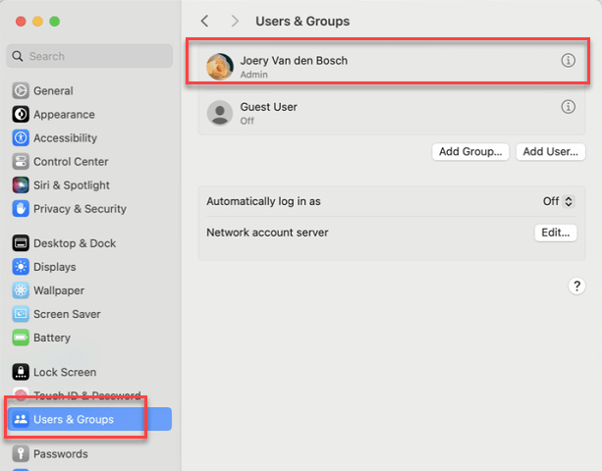The image size is (602, 471).
Task: Click the Wallpaper flower icon
Action: pos(21,290)
